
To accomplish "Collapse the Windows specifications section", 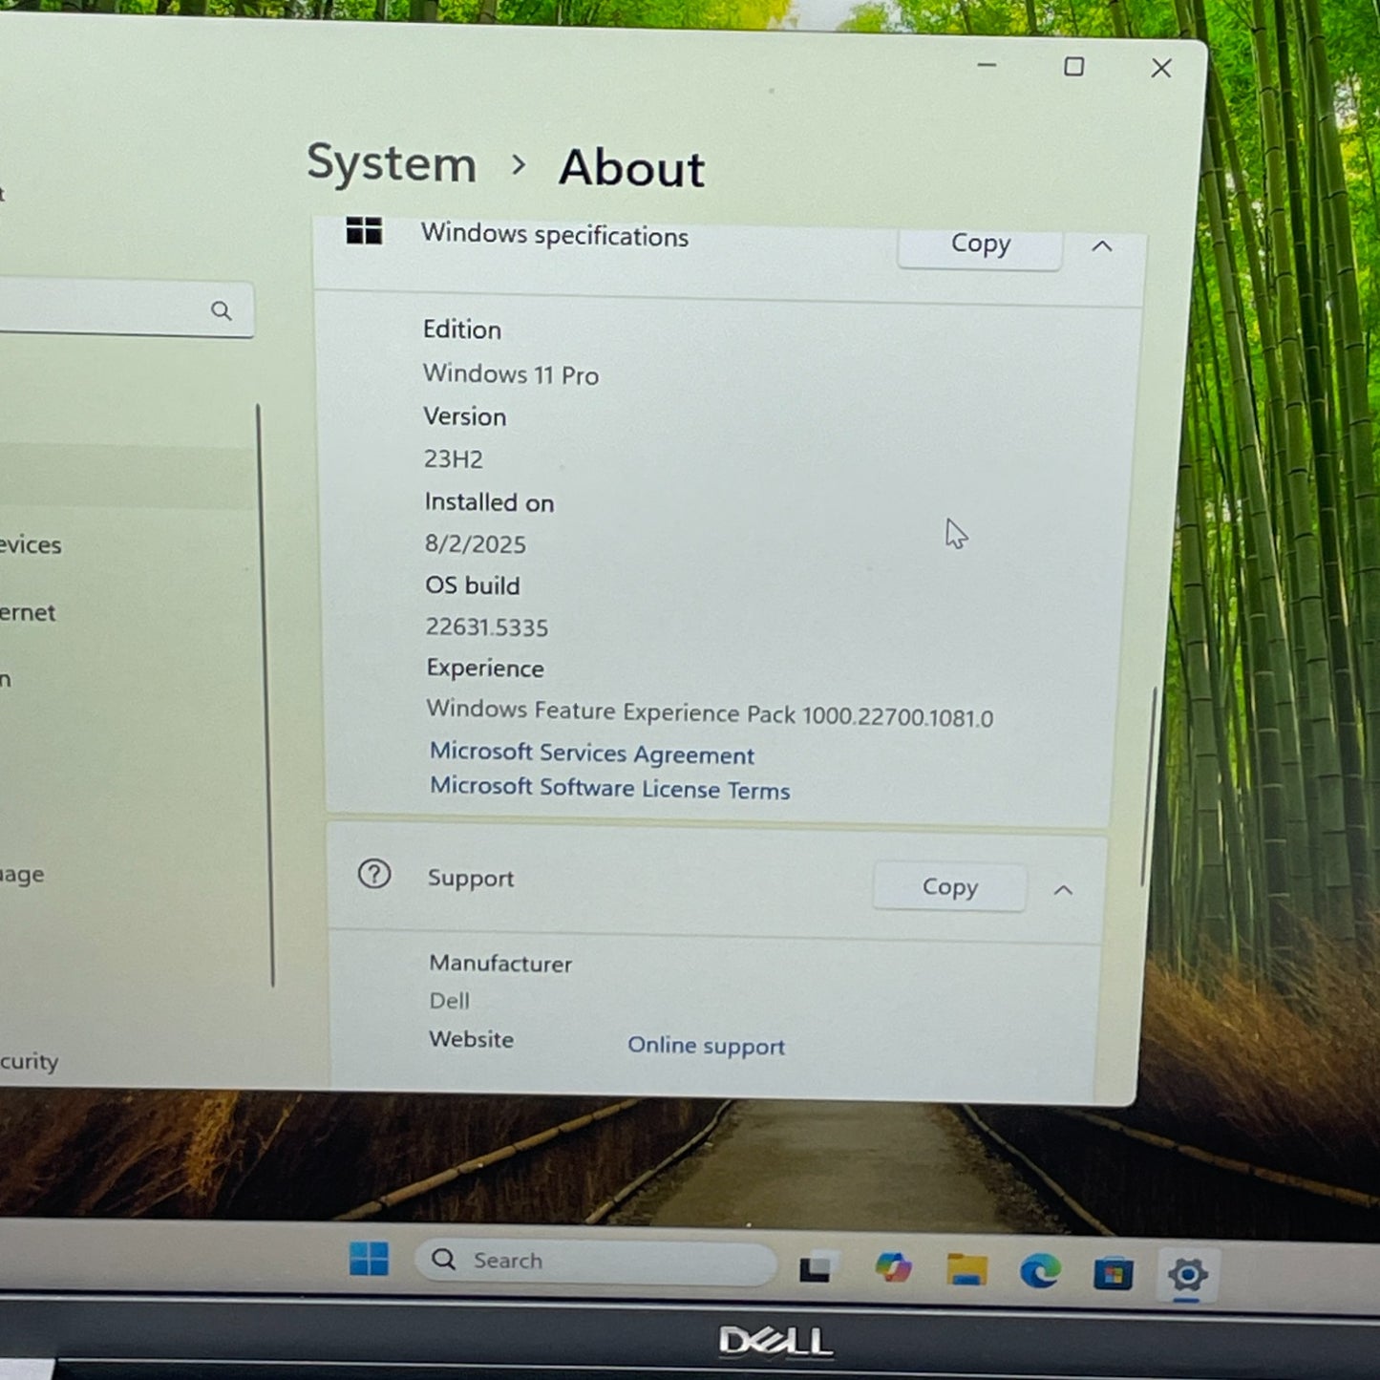I will coord(1102,246).
